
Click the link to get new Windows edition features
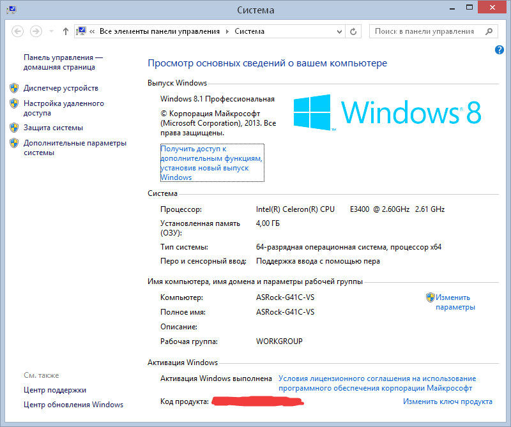(212, 163)
